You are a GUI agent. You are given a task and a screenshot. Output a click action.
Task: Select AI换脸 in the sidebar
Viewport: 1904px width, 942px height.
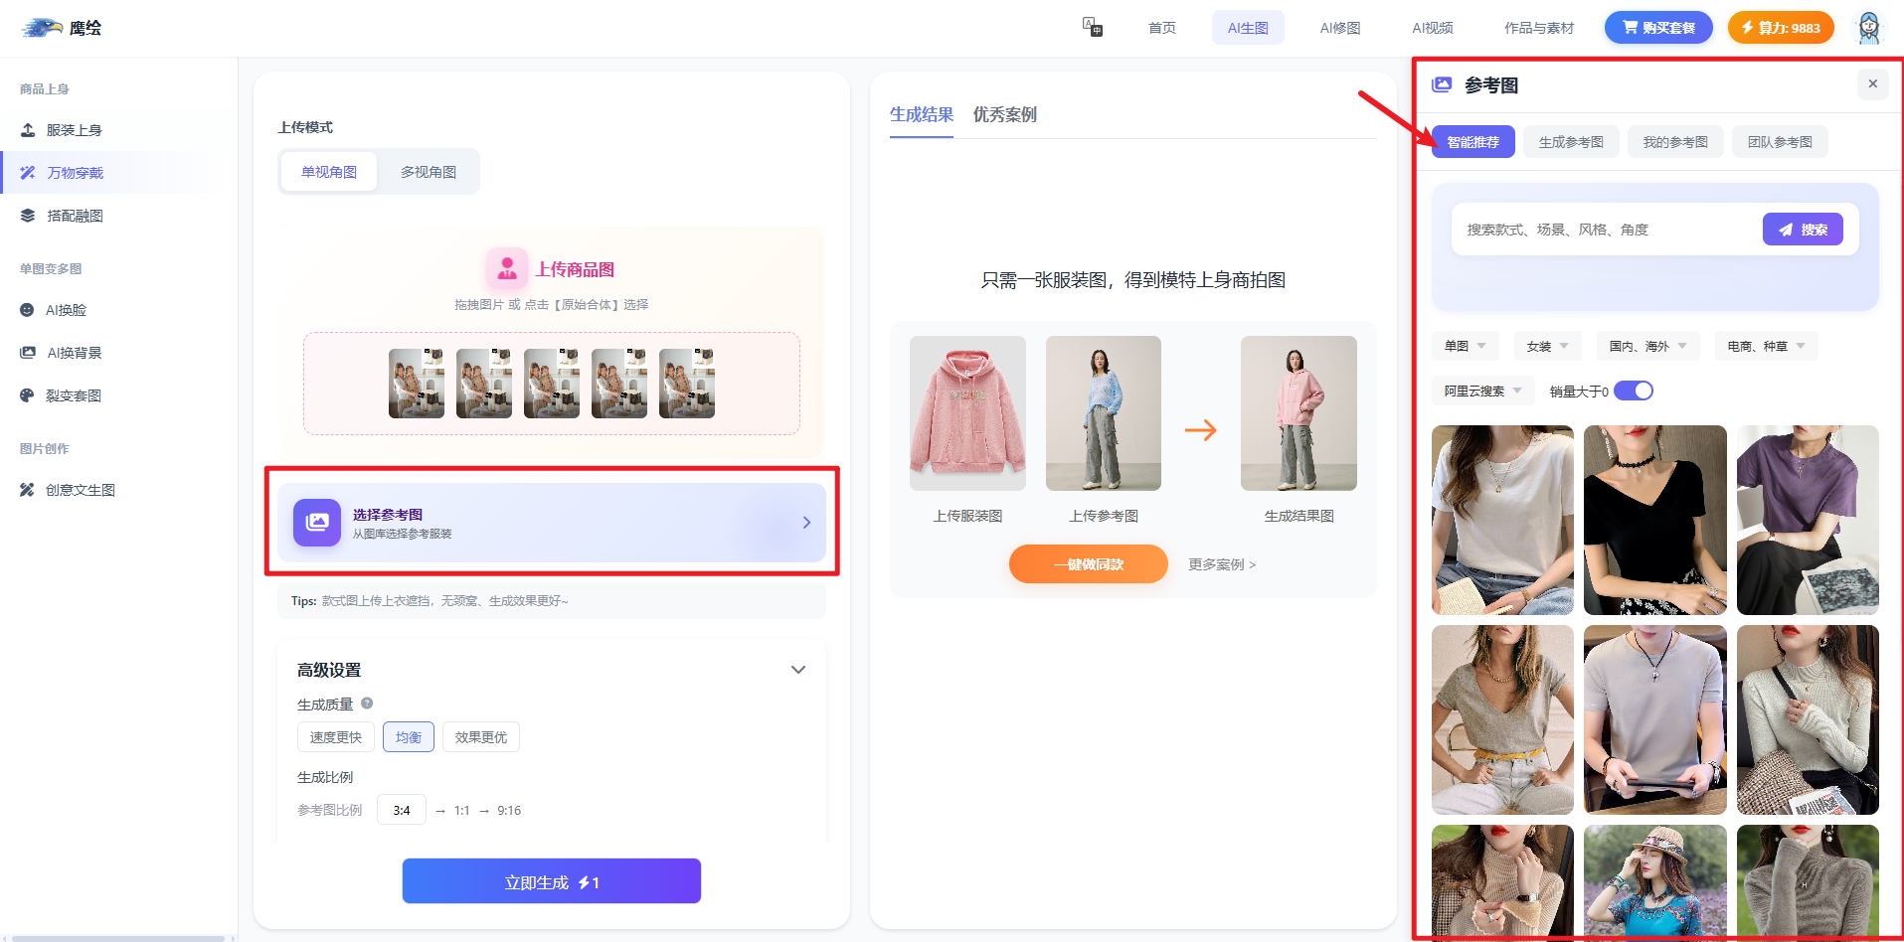pyautogui.click(x=66, y=310)
